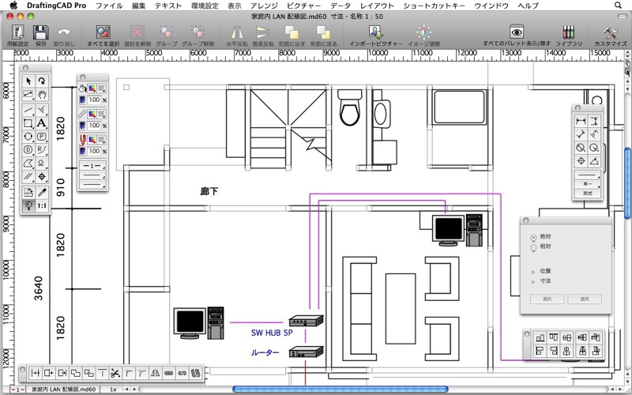This screenshot has height=395, width=632.
Task: Select the 相対 (relative) radio button
Action: 534,247
